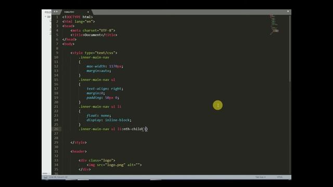Click the '</style>' closing tag line
This screenshot has height=187, width=333.
tap(79, 142)
